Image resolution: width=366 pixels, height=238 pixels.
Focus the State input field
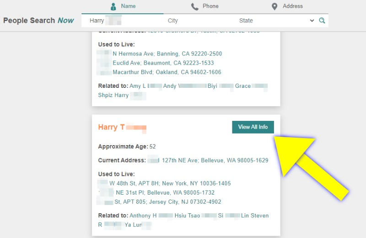(277, 21)
